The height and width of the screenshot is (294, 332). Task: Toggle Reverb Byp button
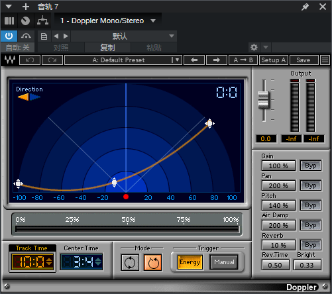311,245
